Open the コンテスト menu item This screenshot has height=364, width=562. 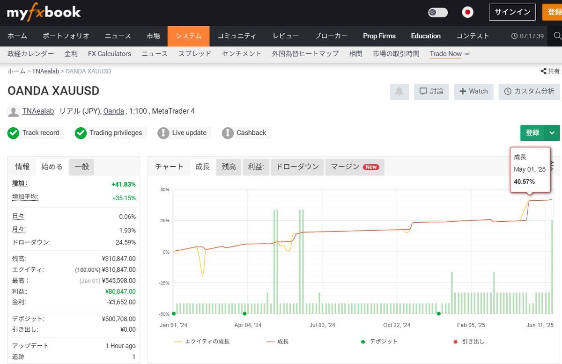point(473,36)
